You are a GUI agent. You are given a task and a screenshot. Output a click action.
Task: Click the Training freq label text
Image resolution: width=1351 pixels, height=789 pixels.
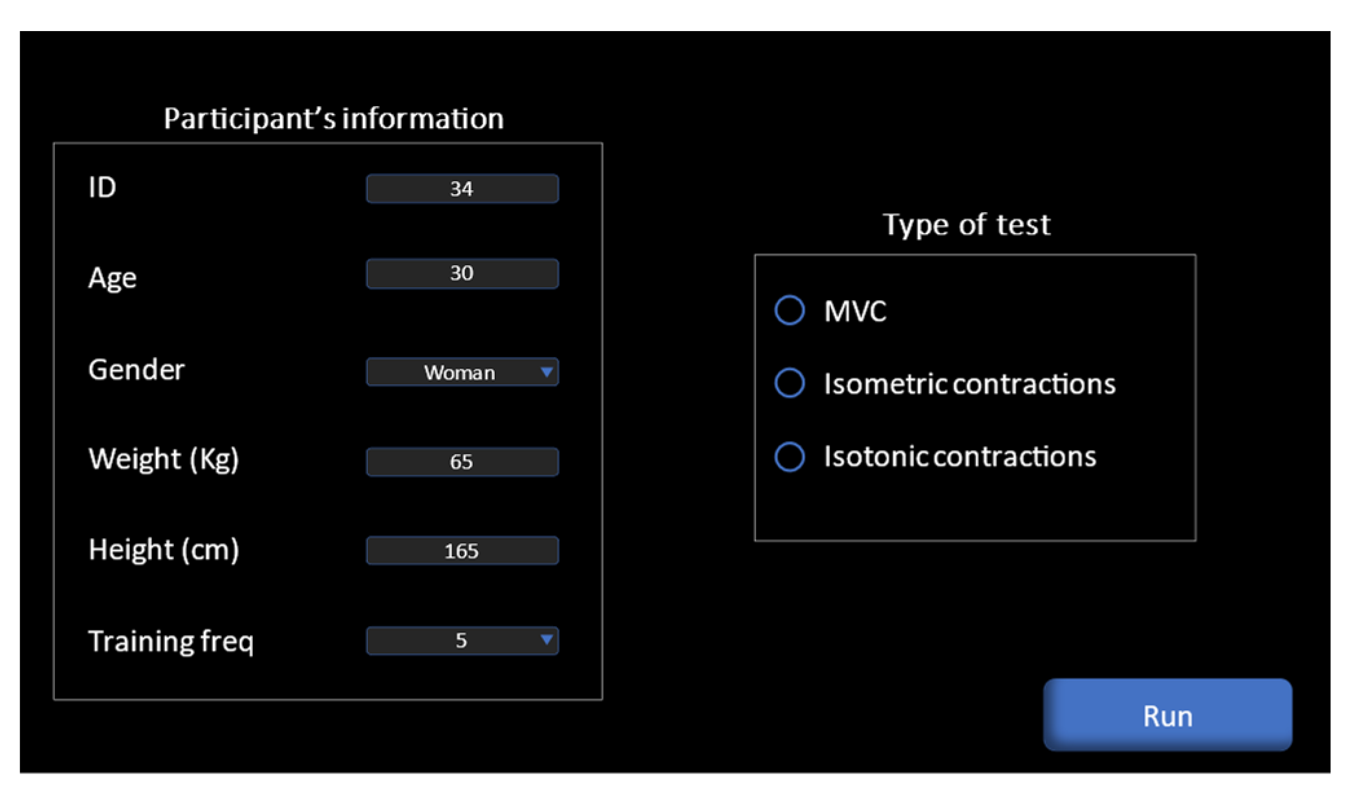171,642
